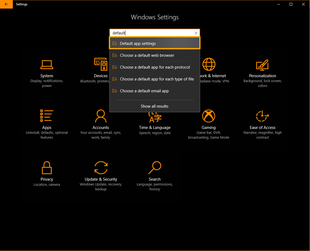Clear the search box with X
The image size is (310, 251).
point(196,33)
